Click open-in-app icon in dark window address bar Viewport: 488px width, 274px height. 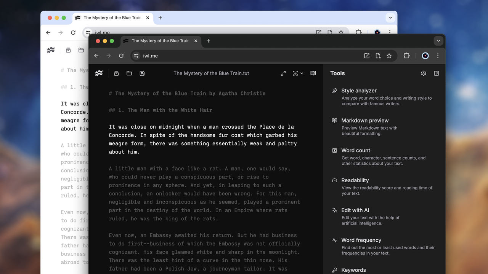point(367,56)
